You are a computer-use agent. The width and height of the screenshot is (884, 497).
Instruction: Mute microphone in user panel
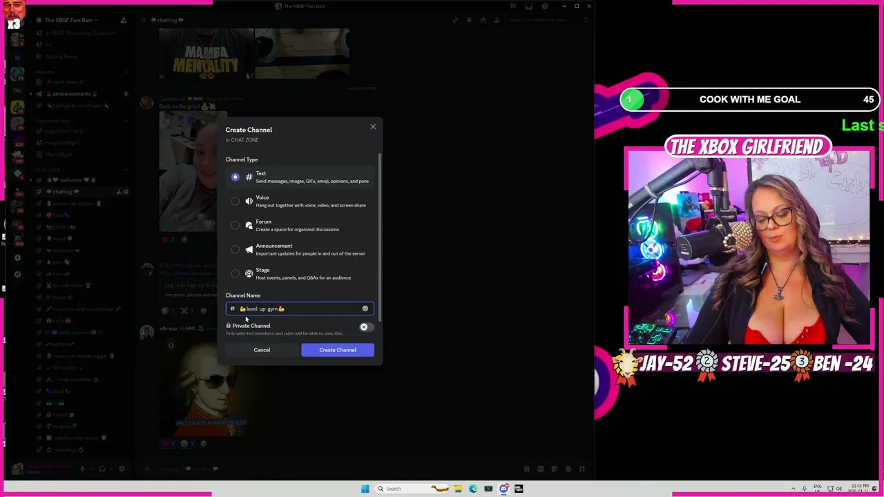(x=82, y=469)
